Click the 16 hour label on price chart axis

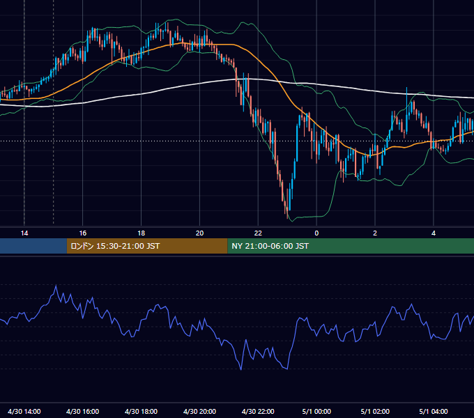[82, 233]
